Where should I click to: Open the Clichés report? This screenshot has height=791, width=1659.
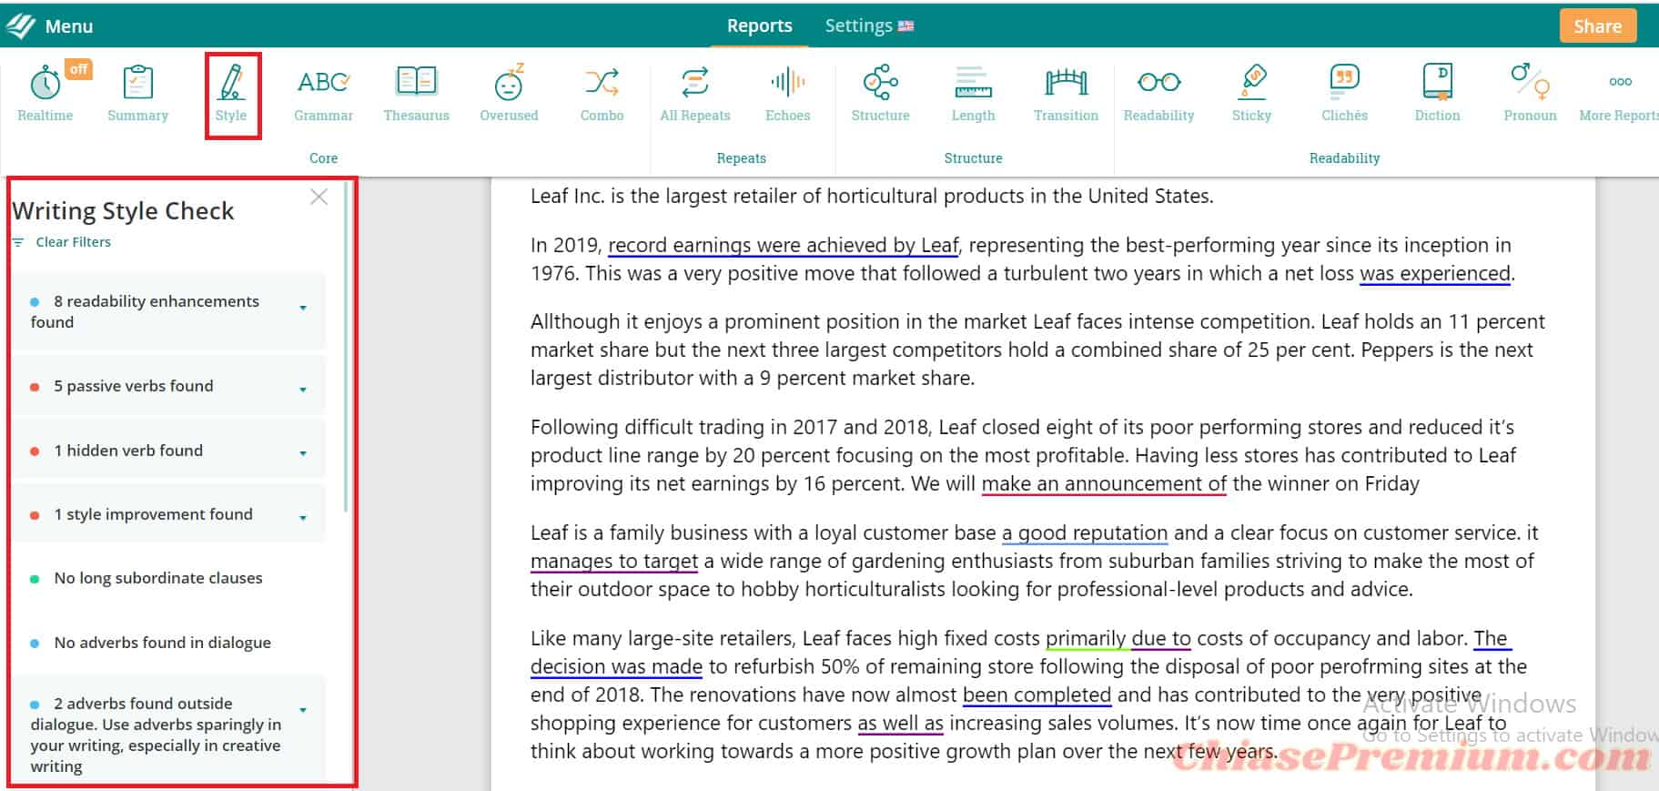1344,93
